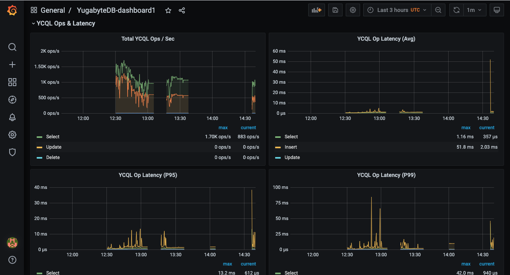
Task: Mark YugabyteDB-dashboard1 as favorite
Action: click(x=168, y=11)
